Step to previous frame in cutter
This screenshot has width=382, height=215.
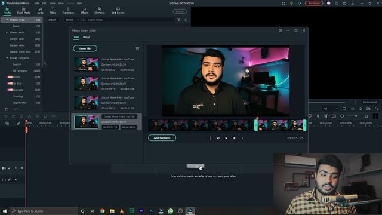tap(218, 138)
